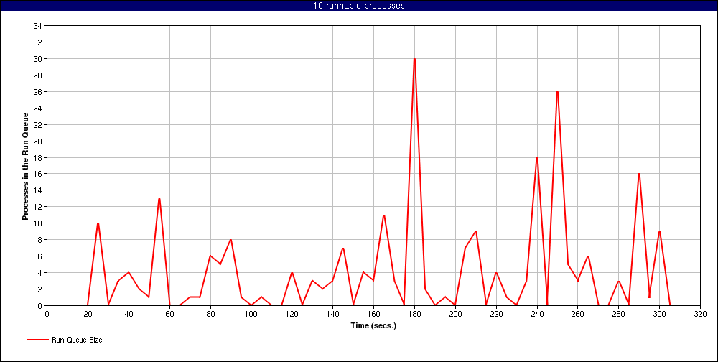Click the y-axis tick label 34
The height and width of the screenshot is (362, 718).
38,26
